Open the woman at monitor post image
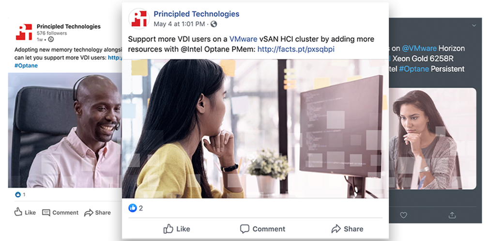 click(255, 129)
